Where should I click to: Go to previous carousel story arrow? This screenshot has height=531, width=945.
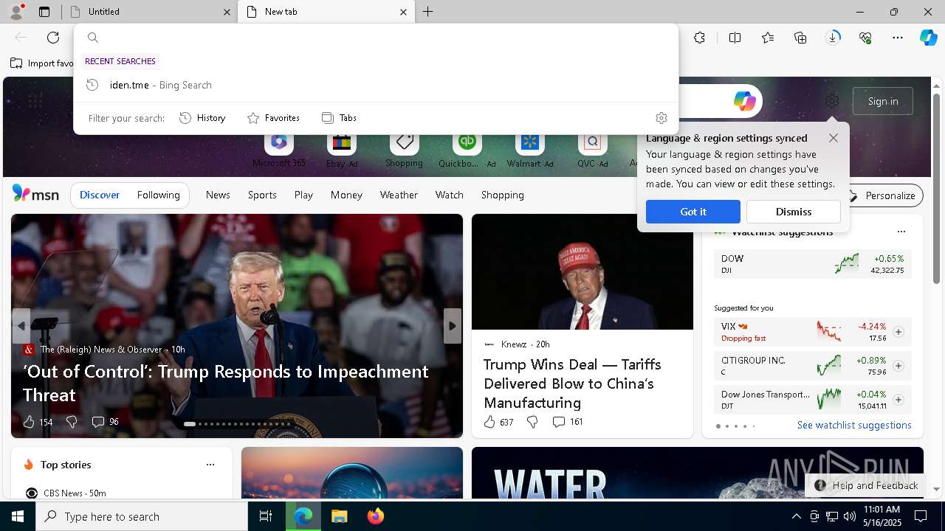coord(21,326)
